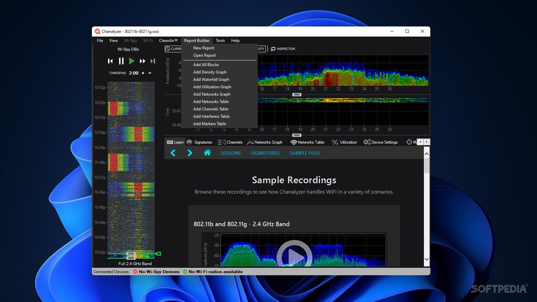Image resolution: width=537 pixels, height=302 pixels.
Task: Click the Learn pane scroll up arrow
Action: click(x=427, y=154)
